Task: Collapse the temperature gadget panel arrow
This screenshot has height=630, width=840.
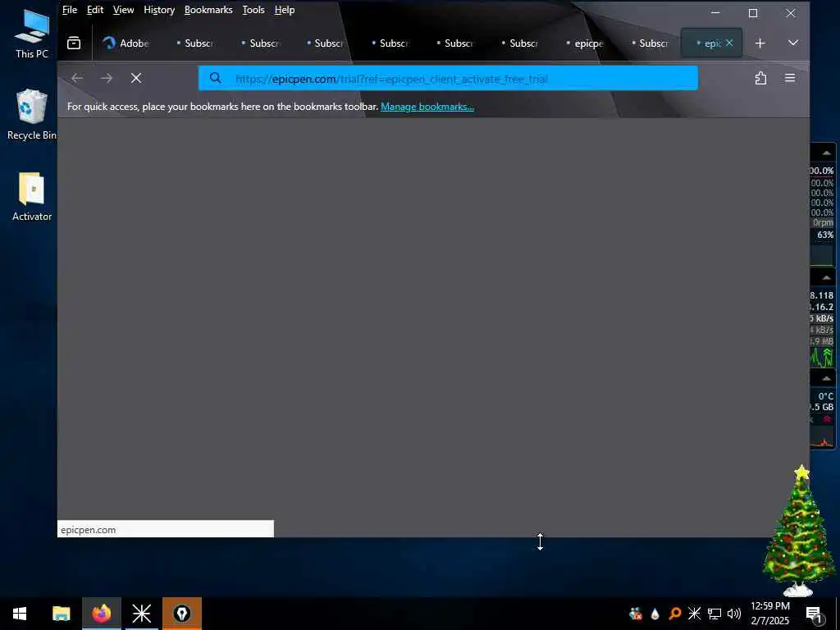Action: pyautogui.click(x=826, y=378)
